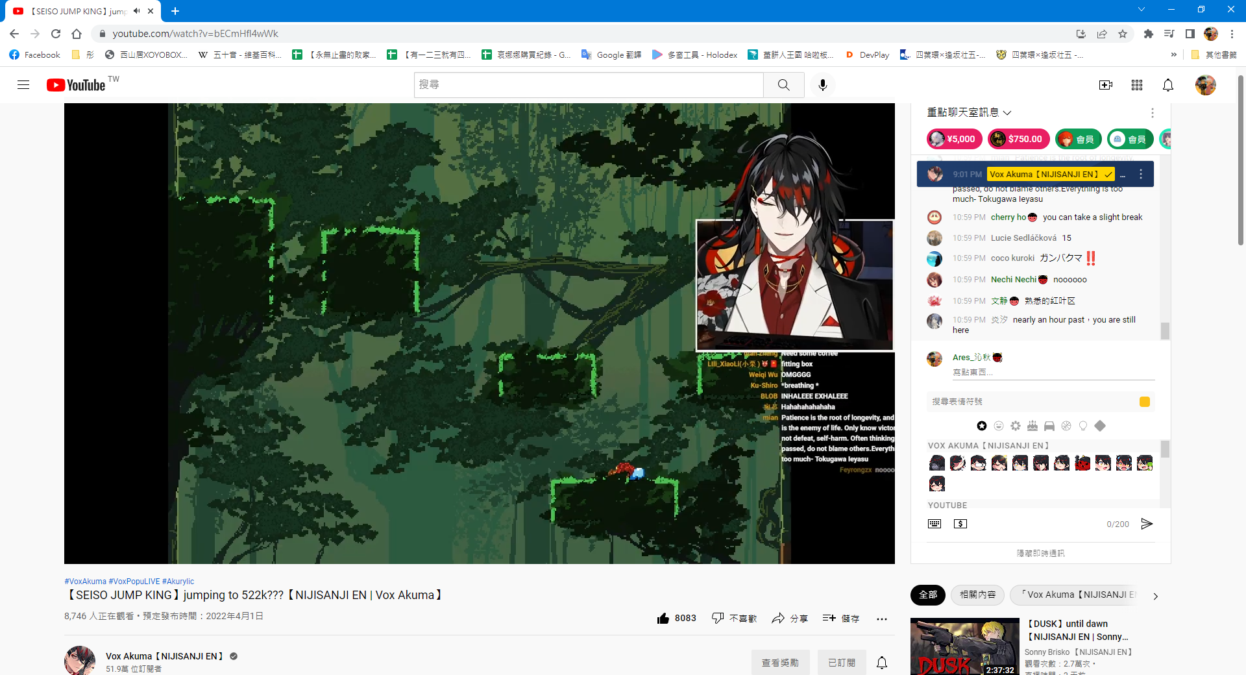Toggle Chrome side panel icon
The image size is (1246, 675).
click(1190, 34)
